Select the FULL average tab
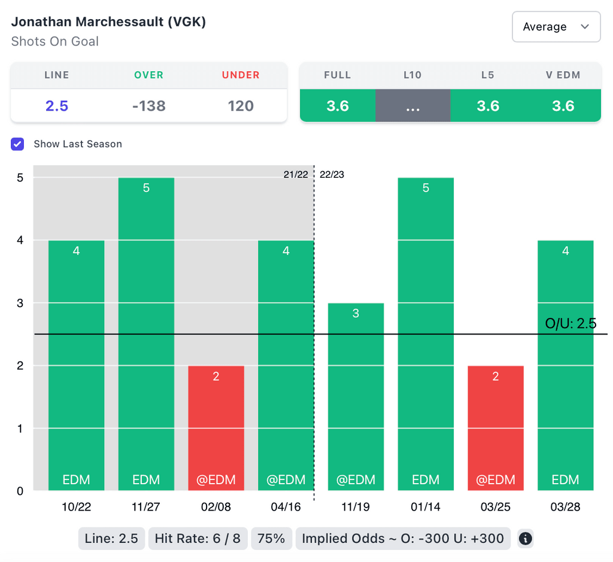The height and width of the screenshot is (562, 613). tap(338, 105)
